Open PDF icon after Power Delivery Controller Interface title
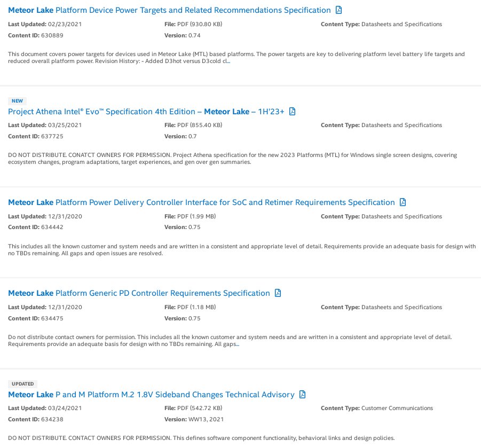This screenshot has height=448, width=481. pos(403,202)
